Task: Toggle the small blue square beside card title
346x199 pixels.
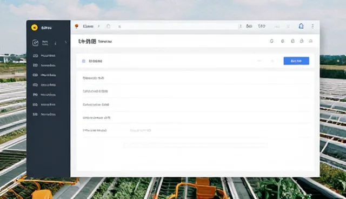Action: tap(84, 61)
